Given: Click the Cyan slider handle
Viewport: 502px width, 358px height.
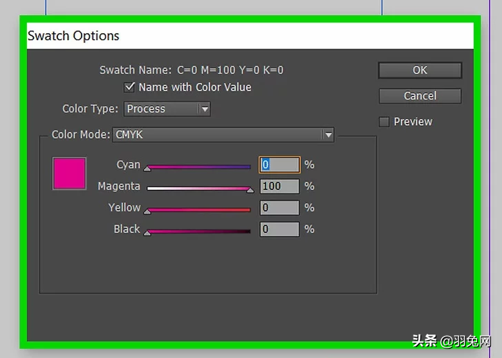Looking at the screenshot, I should click(x=147, y=169).
